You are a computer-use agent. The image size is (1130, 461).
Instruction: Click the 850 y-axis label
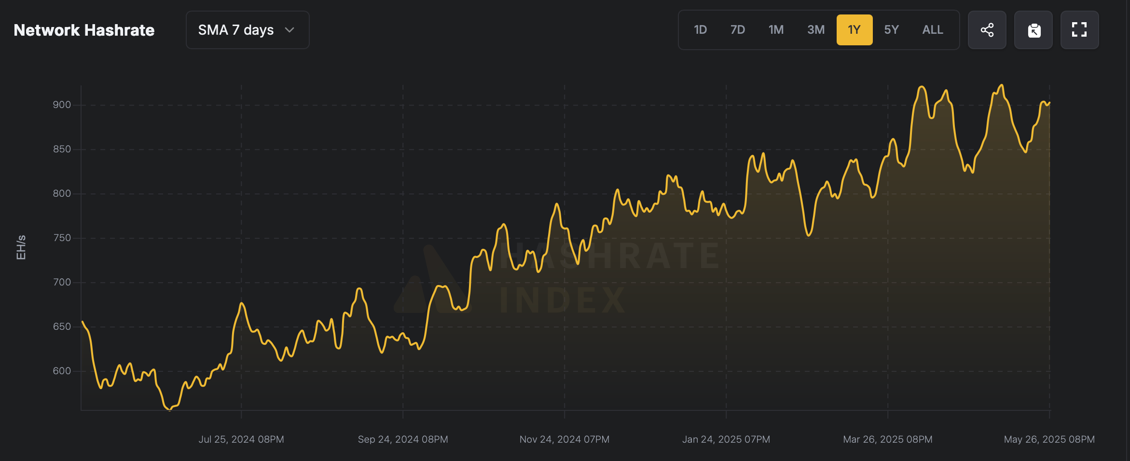(x=62, y=149)
